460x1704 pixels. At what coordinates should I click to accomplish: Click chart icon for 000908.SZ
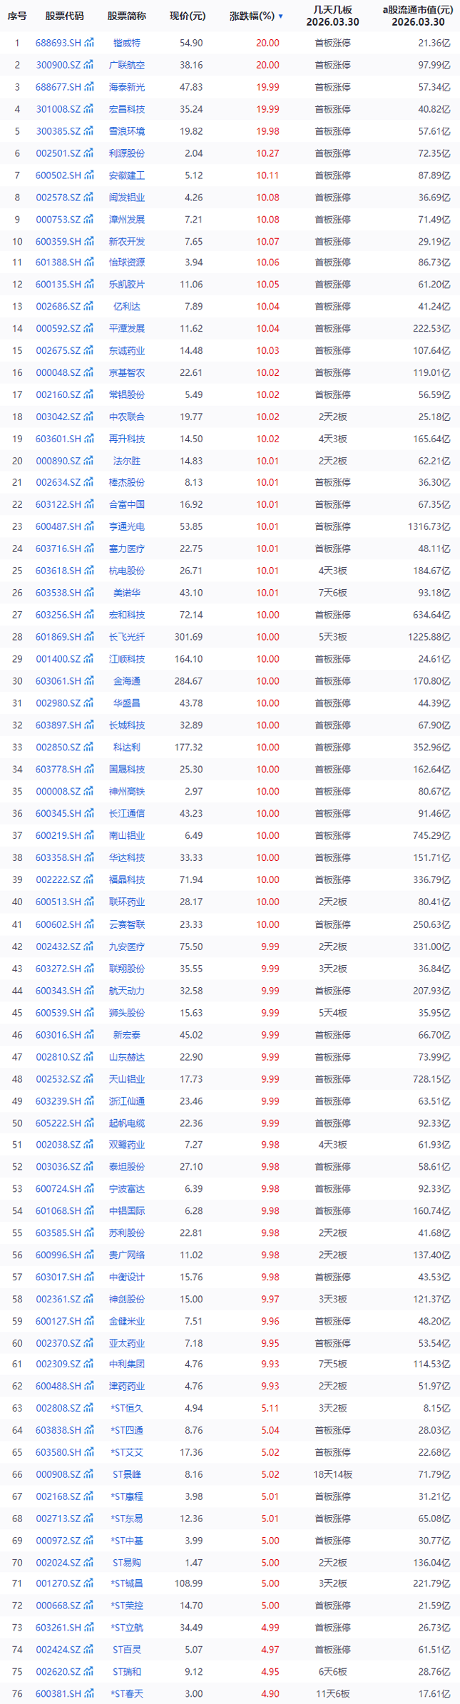point(89,1474)
